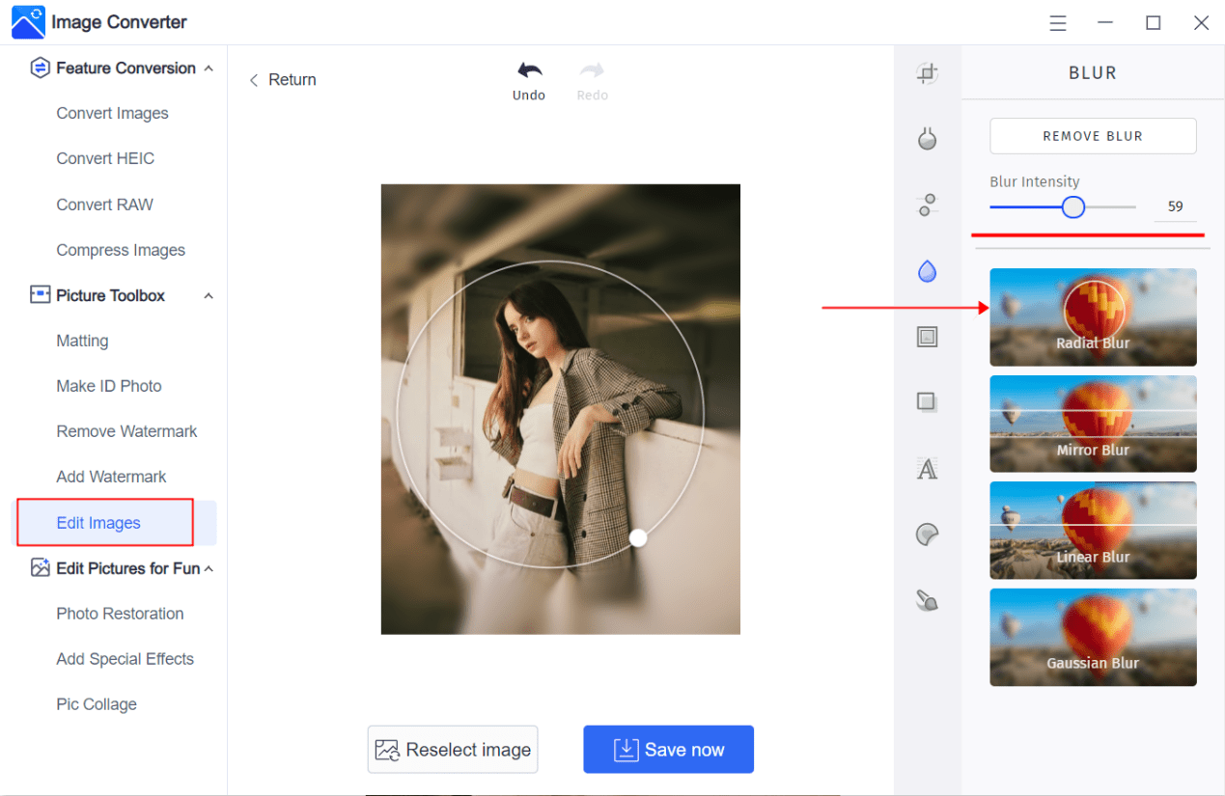Open the sticker tool icon
Screen dimensions: 1225x796
[927, 535]
